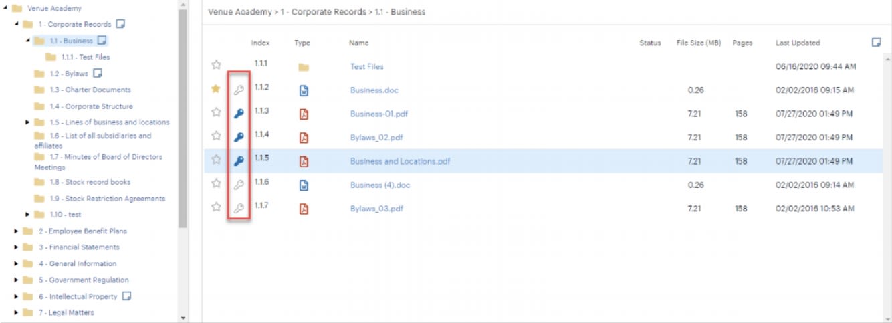This screenshot has width=892, height=323.
Task: Click the key icon for Bylaws_03.pdf
Action: pyautogui.click(x=239, y=209)
